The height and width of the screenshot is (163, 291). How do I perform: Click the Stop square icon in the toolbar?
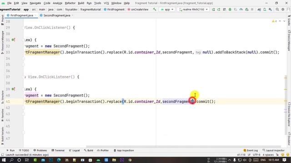(x=252, y=10)
